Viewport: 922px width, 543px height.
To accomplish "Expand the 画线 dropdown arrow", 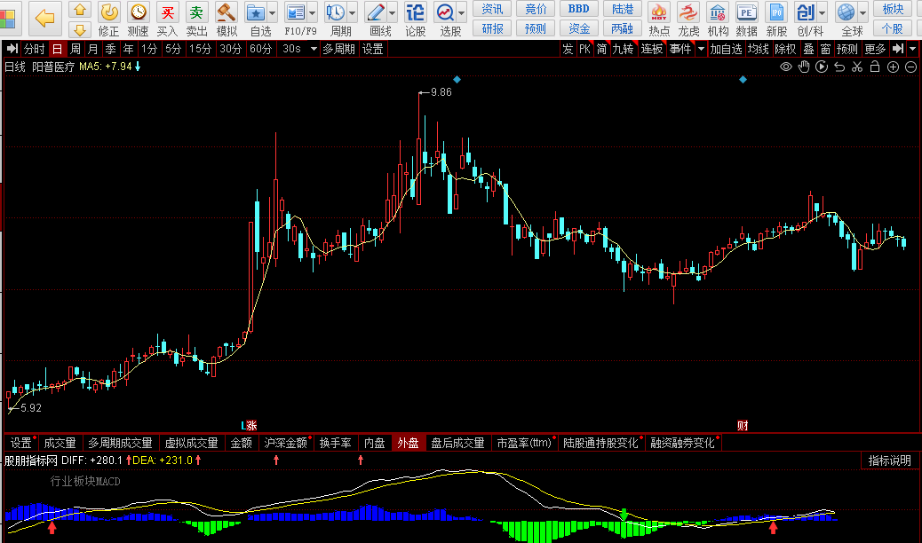I will click(393, 12).
